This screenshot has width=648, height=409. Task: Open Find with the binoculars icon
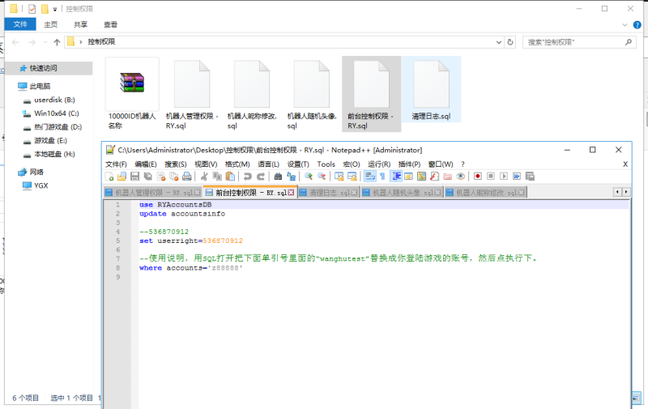279,176
